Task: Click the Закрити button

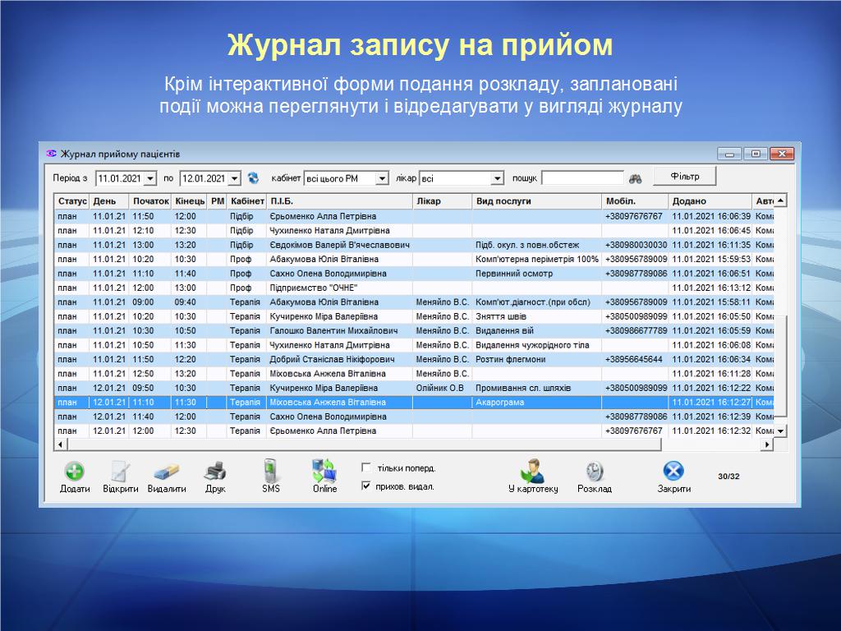Action: [673, 476]
